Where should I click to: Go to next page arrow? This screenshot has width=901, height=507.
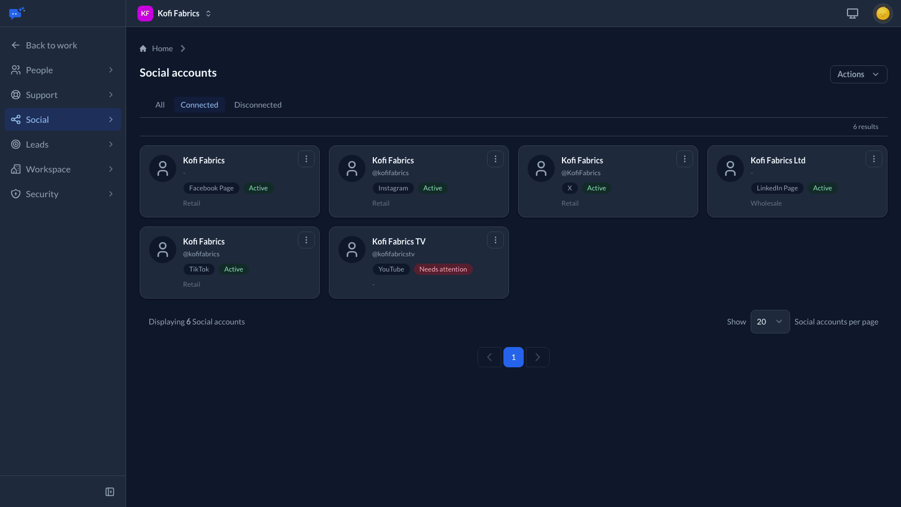point(538,357)
